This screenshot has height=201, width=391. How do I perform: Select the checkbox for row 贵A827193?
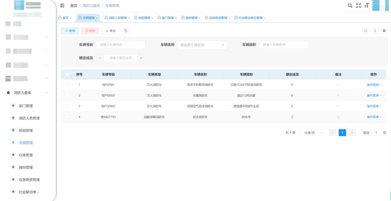67,117
